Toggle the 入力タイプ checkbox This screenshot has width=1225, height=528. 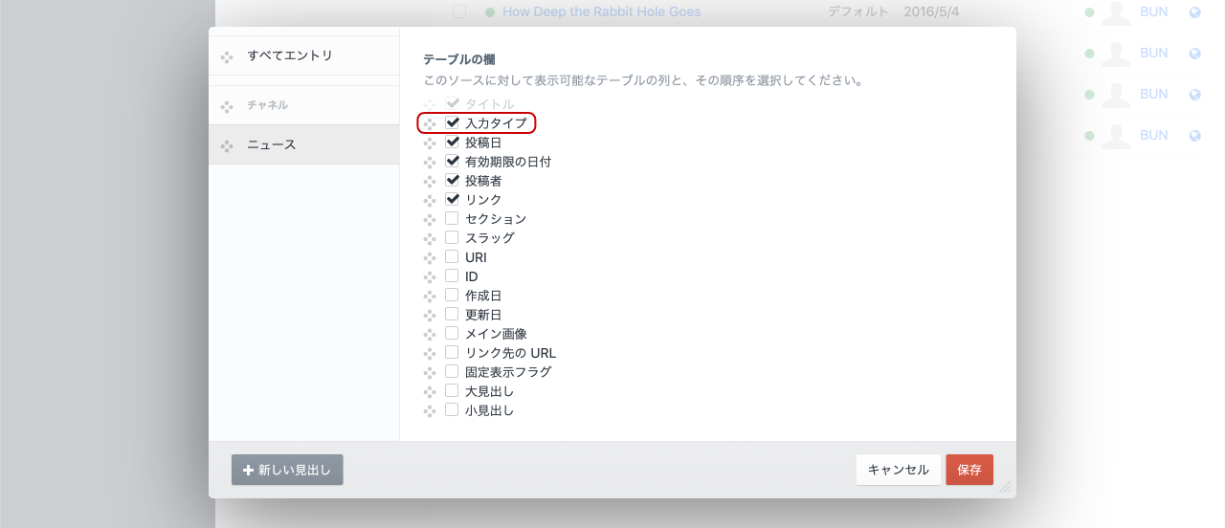[x=452, y=122]
